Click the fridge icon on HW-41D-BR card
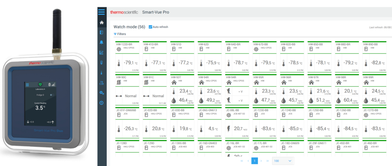The height and width of the screenshot is (166, 392). [146, 49]
